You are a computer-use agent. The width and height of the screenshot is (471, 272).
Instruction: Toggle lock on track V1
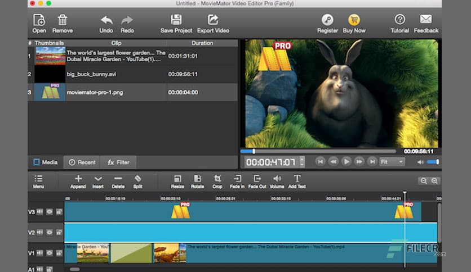point(59,253)
